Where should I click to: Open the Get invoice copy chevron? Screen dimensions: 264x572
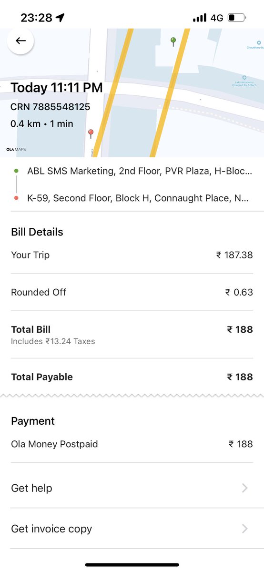coord(244,528)
